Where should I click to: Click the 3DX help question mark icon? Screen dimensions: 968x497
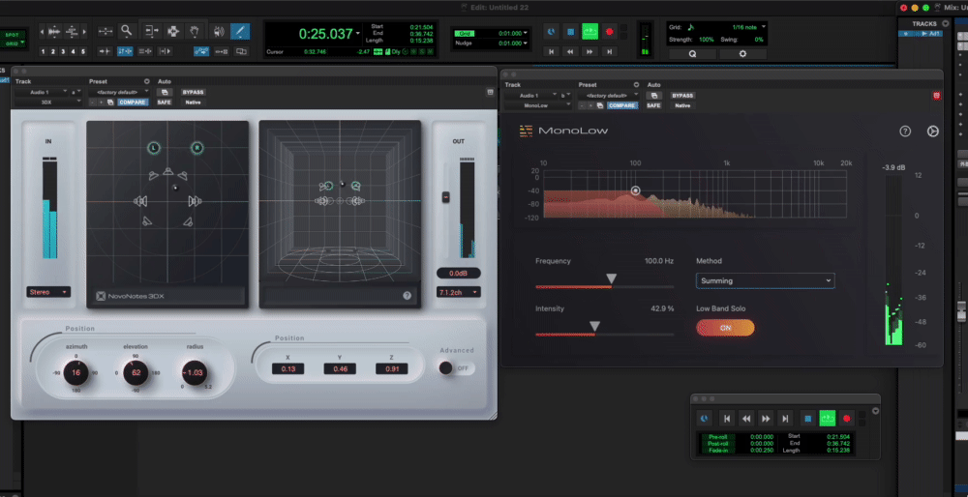pos(407,296)
